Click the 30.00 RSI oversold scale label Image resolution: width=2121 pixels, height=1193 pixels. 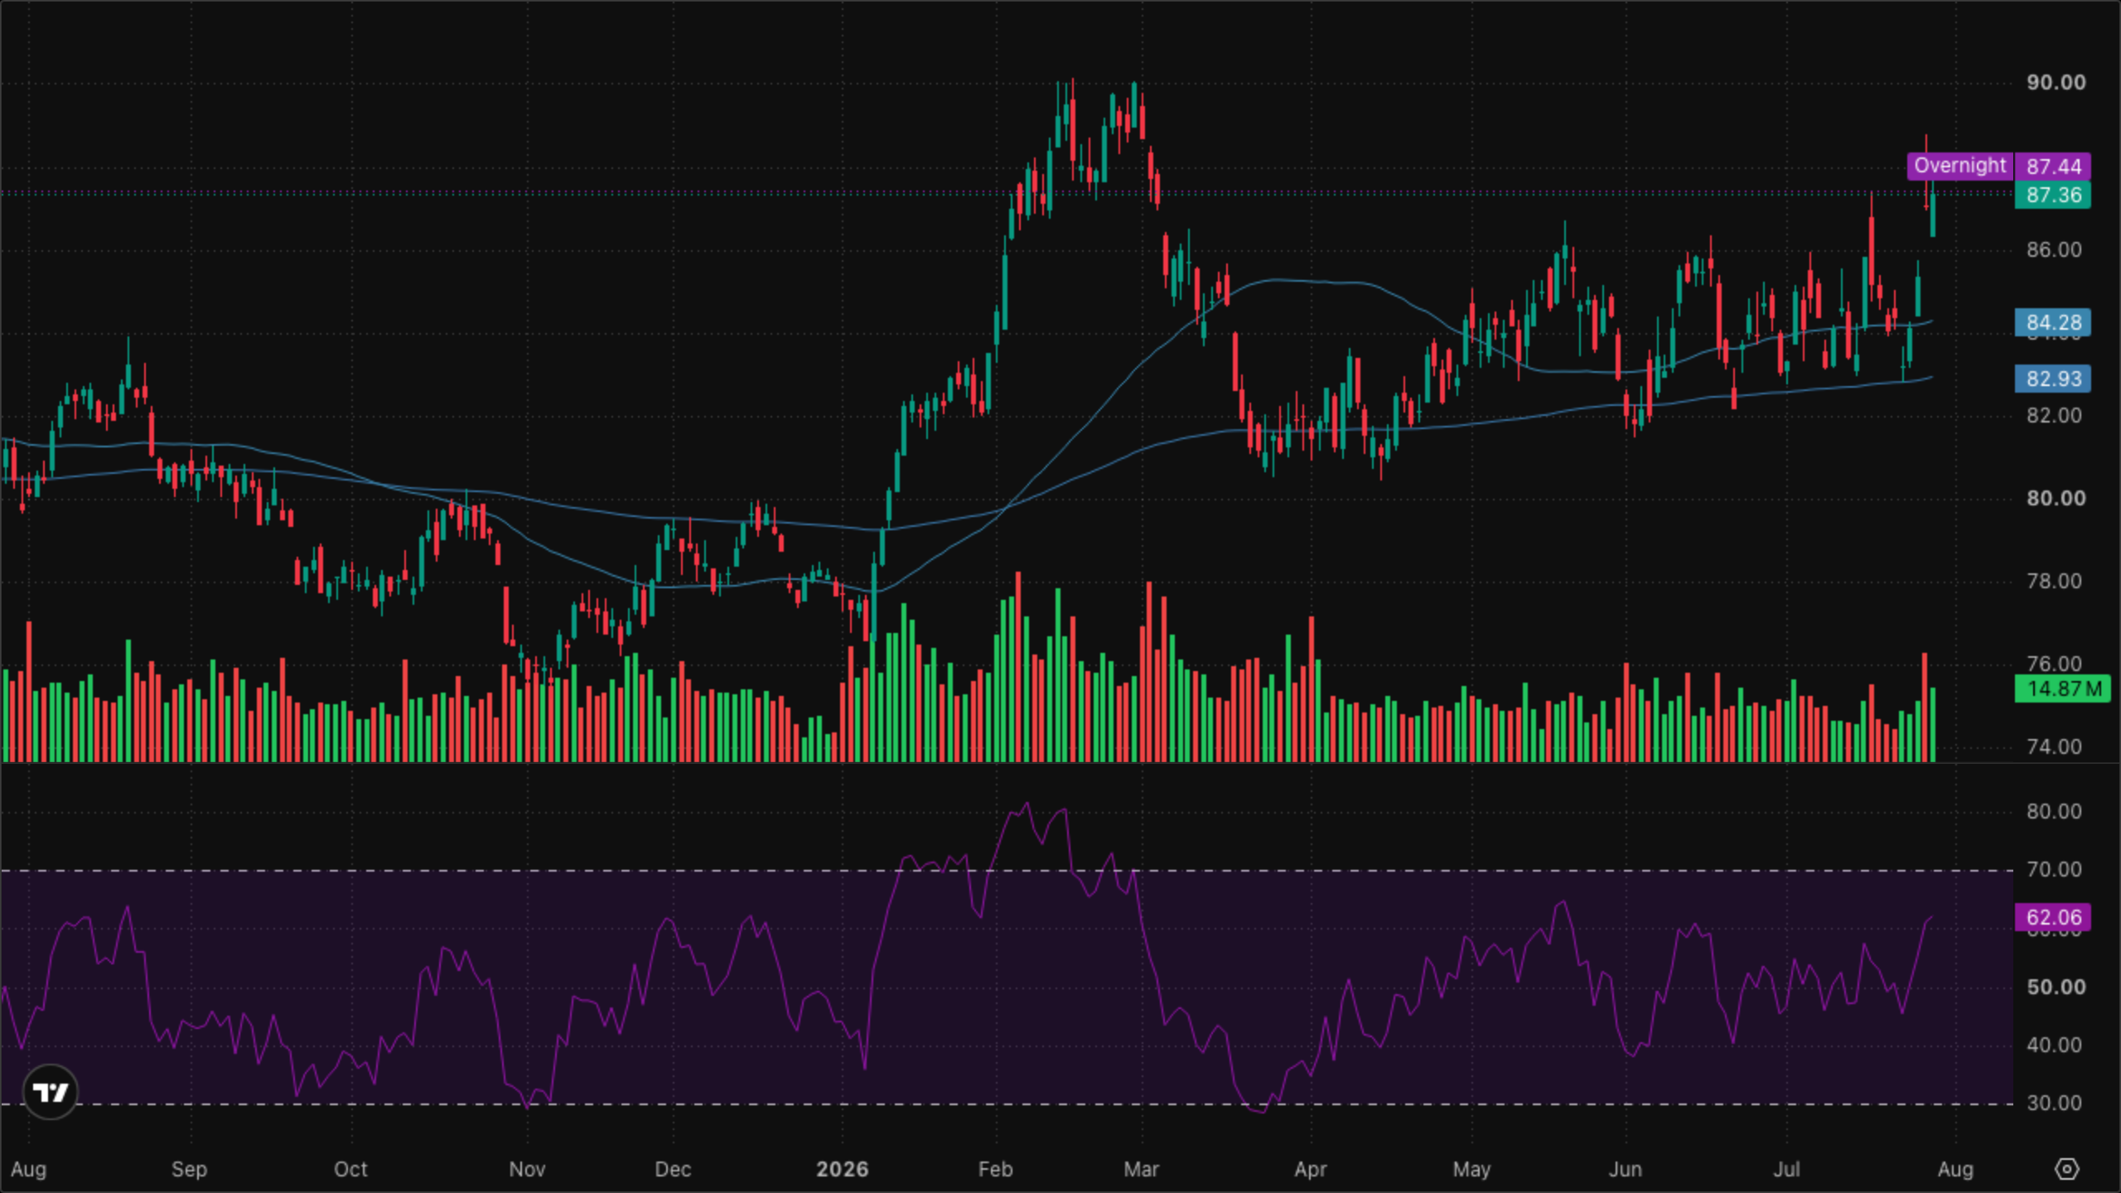point(2054,1103)
